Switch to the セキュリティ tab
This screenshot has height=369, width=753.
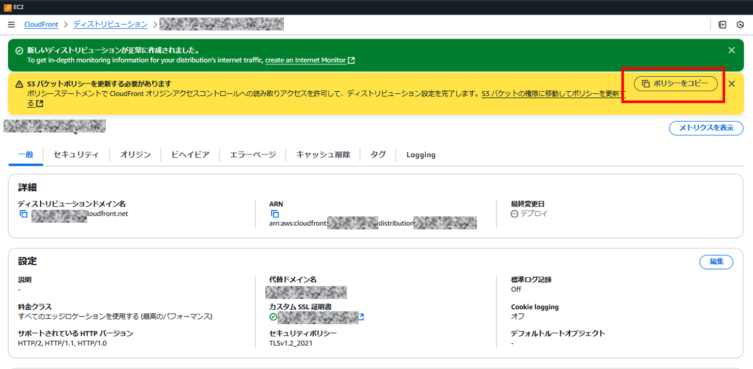point(76,155)
